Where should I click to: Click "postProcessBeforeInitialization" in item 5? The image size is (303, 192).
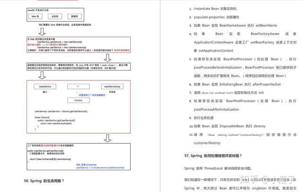pos(218,67)
